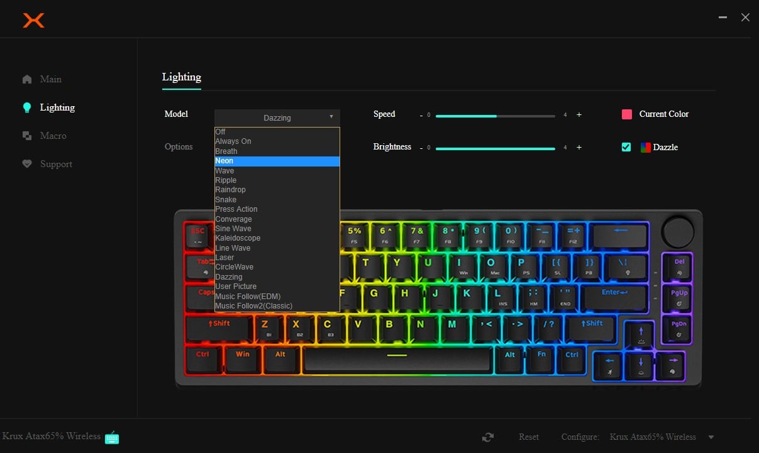Image resolution: width=759 pixels, height=453 pixels.
Task: Open the Configure device dropdown arrow
Action: pos(711,437)
